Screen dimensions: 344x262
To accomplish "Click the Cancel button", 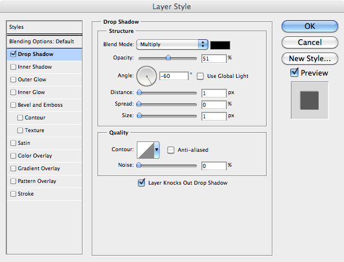I will click(310, 42).
